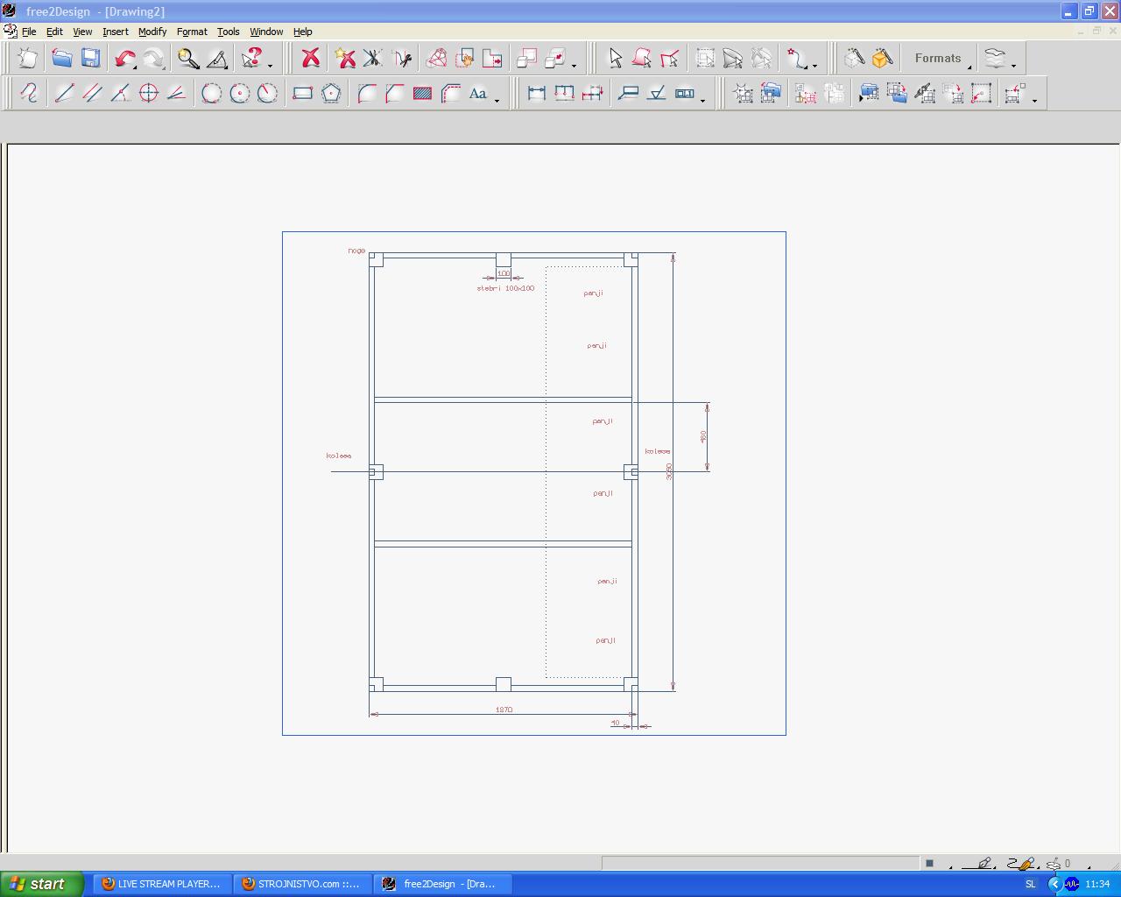Image resolution: width=1121 pixels, height=897 pixels.
Task: Open the Tools menu
Action: pos(228,32)
